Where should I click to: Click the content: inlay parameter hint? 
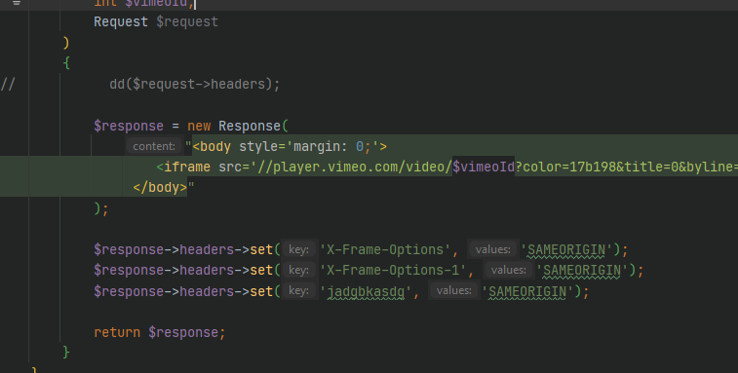154,146
